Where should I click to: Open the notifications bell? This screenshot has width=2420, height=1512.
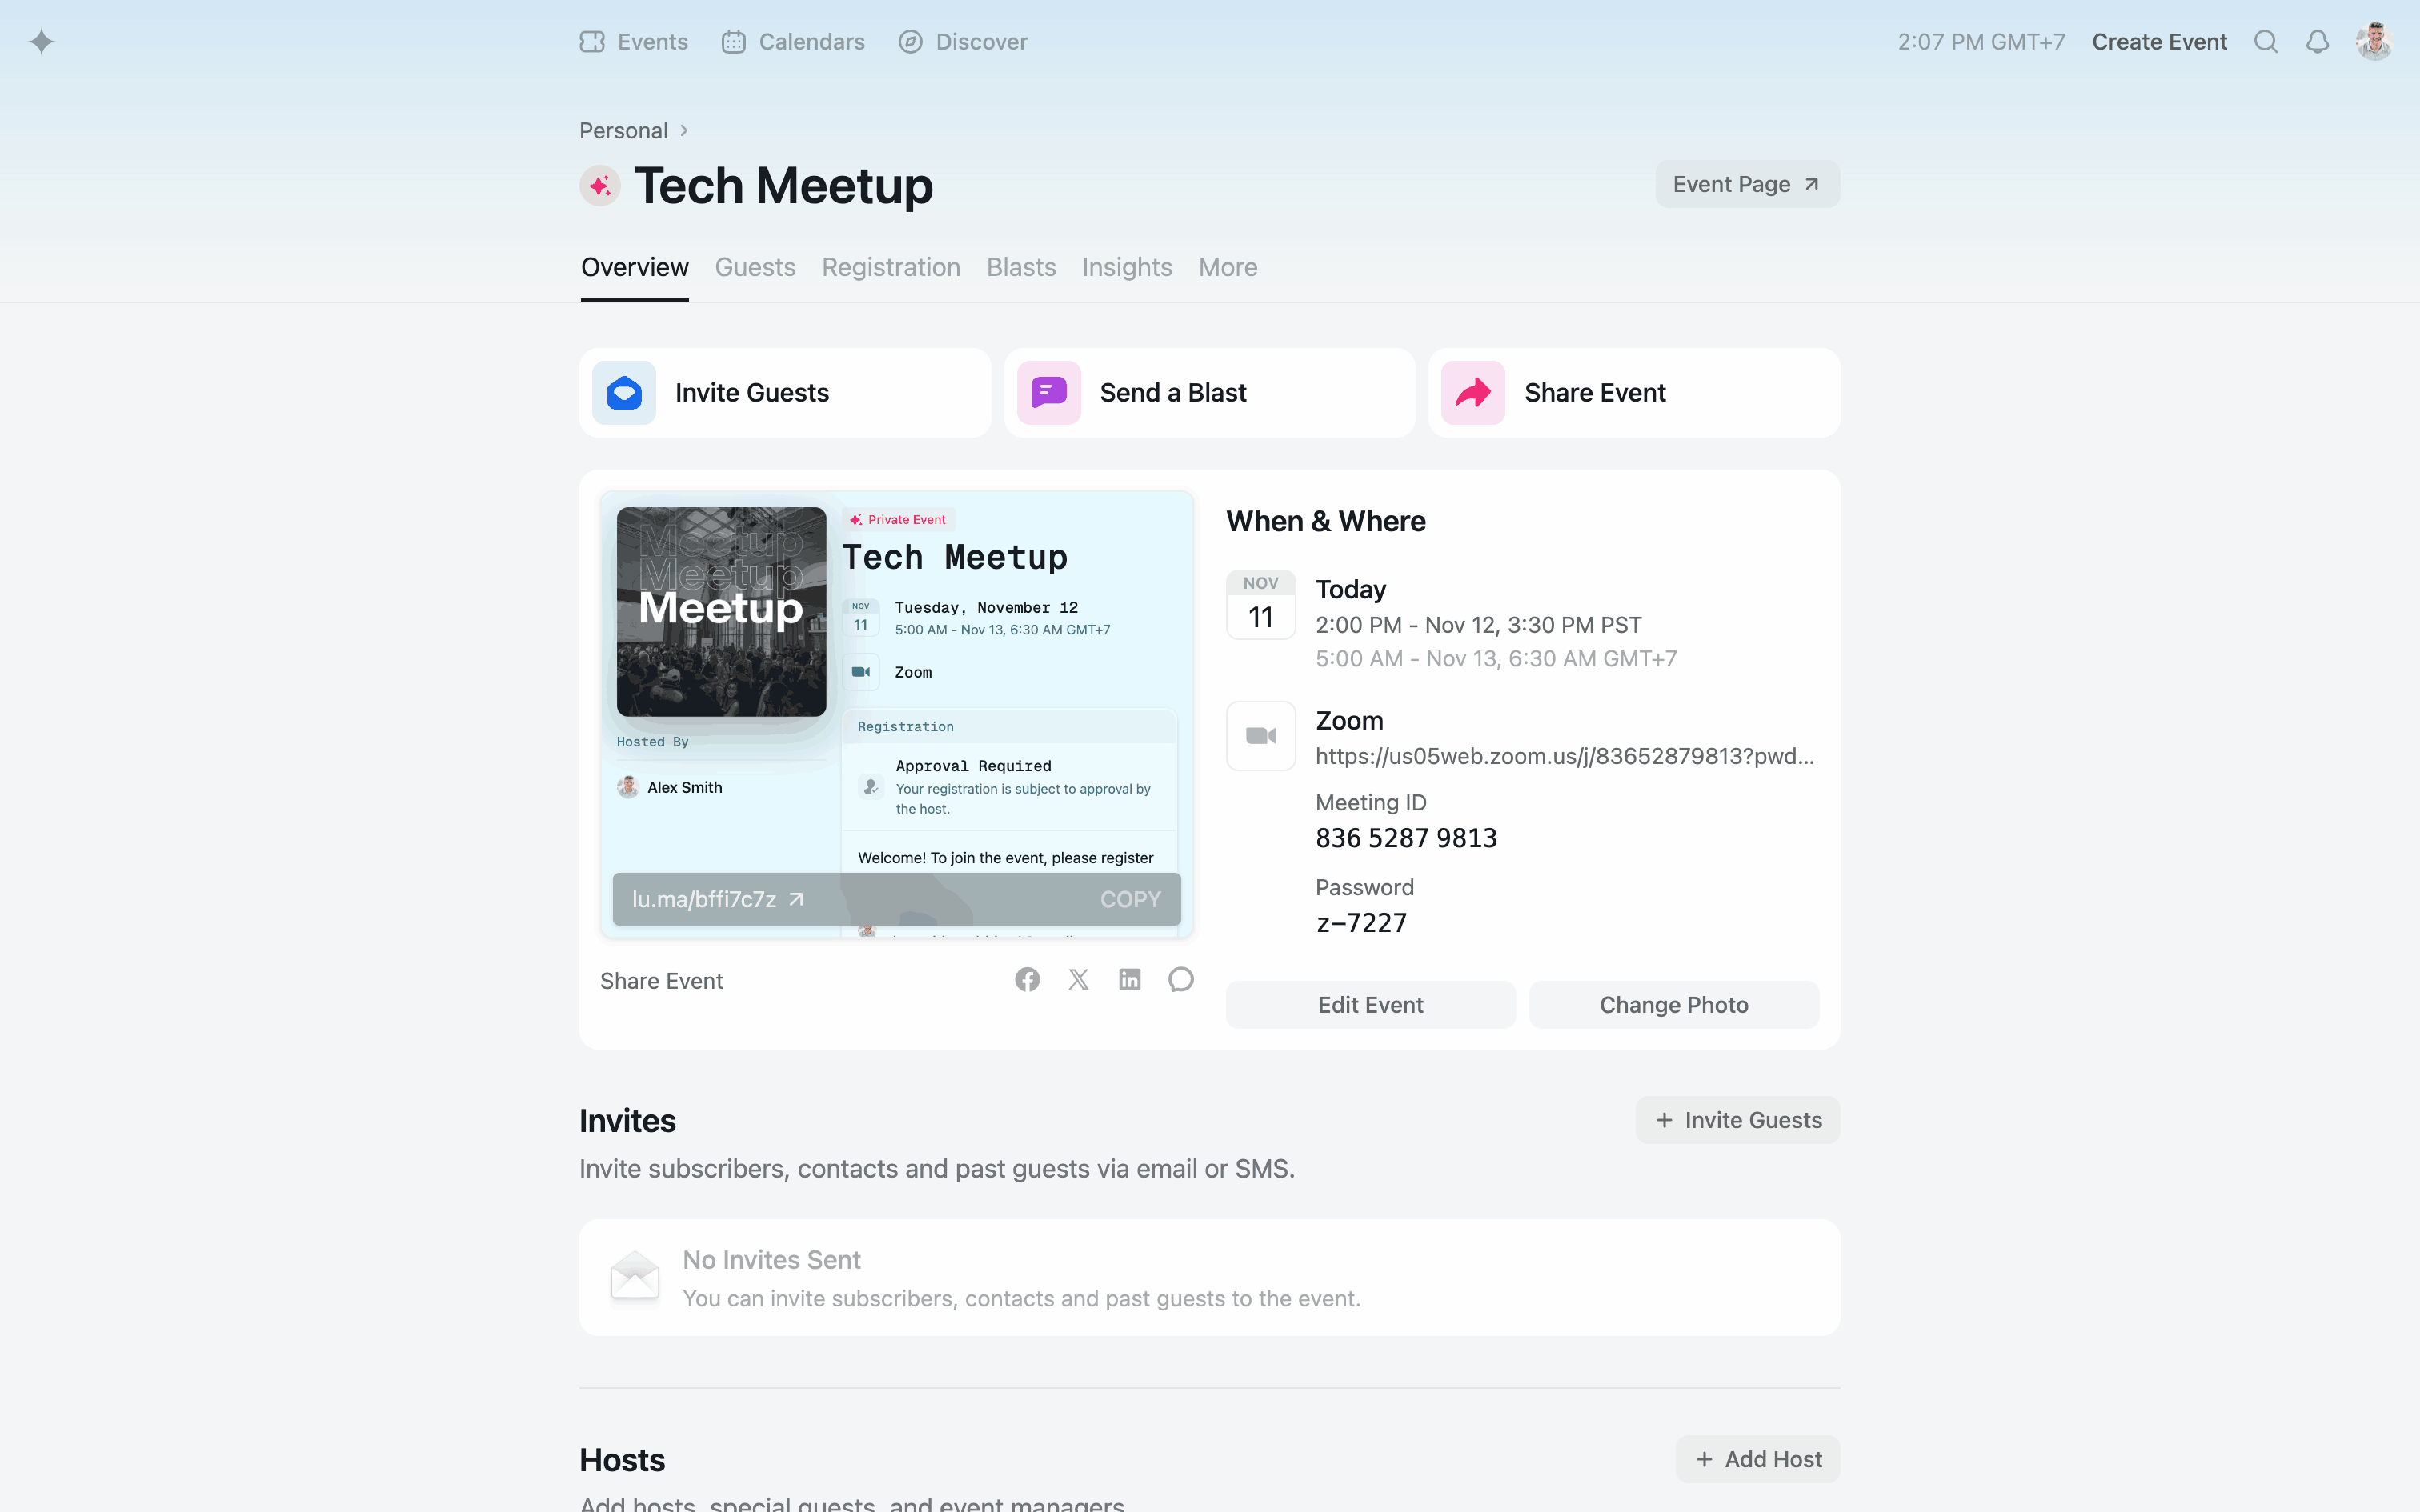click(2318, 41)
